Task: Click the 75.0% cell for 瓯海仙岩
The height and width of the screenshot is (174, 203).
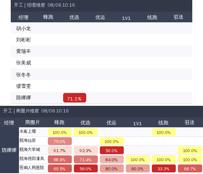Action: coord(60,141)
